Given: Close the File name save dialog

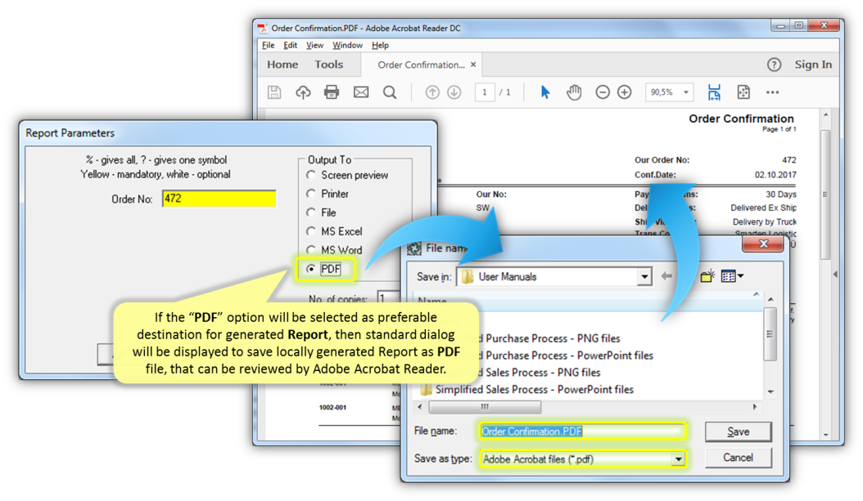Looking at the screenshot, I should tap(763, 244).
